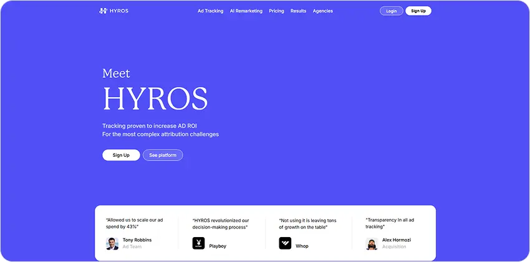530x262 pixels.
Task: Click "For the most complex attribution challenges"
Action: (160, 134)
